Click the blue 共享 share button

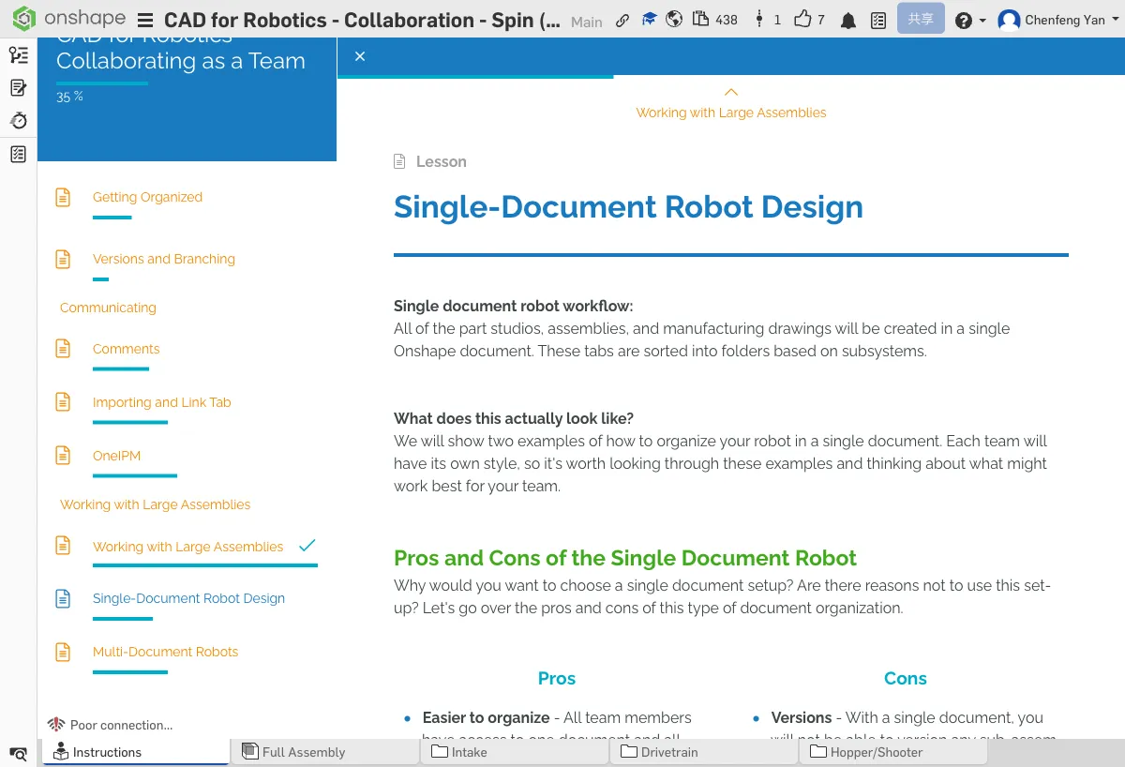click(921, 20)
